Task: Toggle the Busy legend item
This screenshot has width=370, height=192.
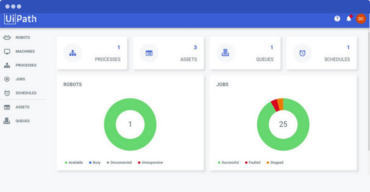Action: [x=94, y=163]
